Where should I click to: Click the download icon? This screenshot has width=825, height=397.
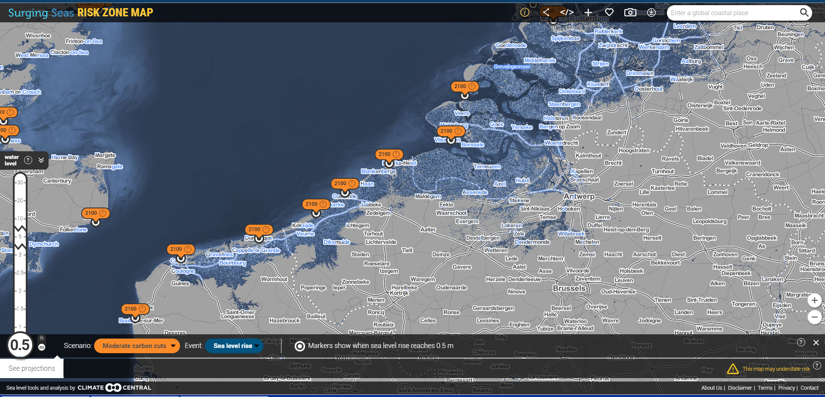pyautogui.click(x=651, y=12)
